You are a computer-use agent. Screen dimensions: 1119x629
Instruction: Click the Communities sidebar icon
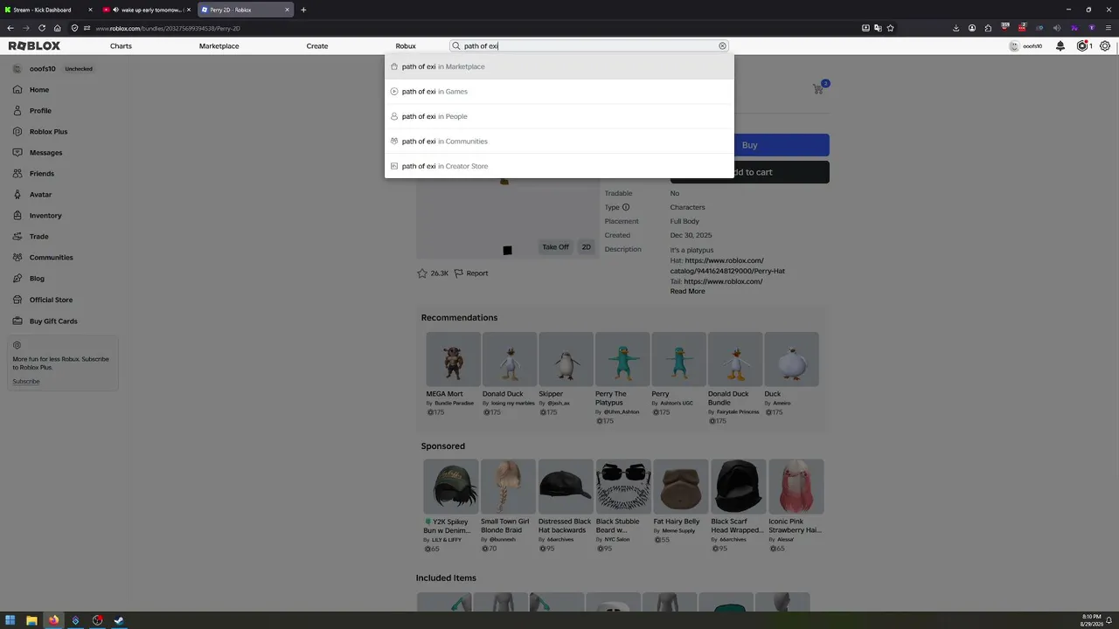coord(17,257)
